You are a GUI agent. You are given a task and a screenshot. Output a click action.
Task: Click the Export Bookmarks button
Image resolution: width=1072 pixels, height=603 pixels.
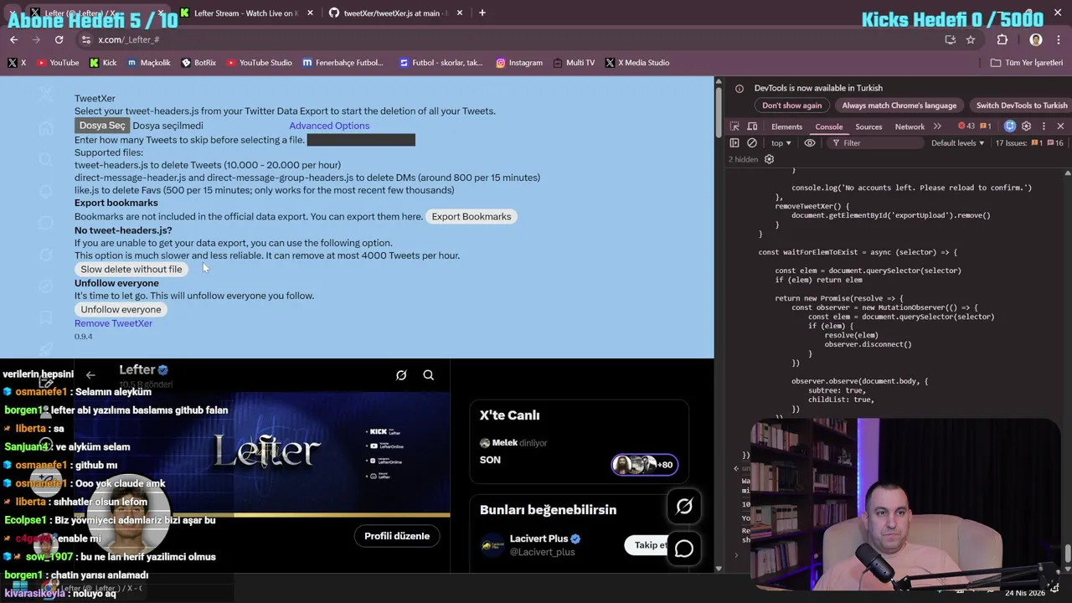(x=472, y=216)
